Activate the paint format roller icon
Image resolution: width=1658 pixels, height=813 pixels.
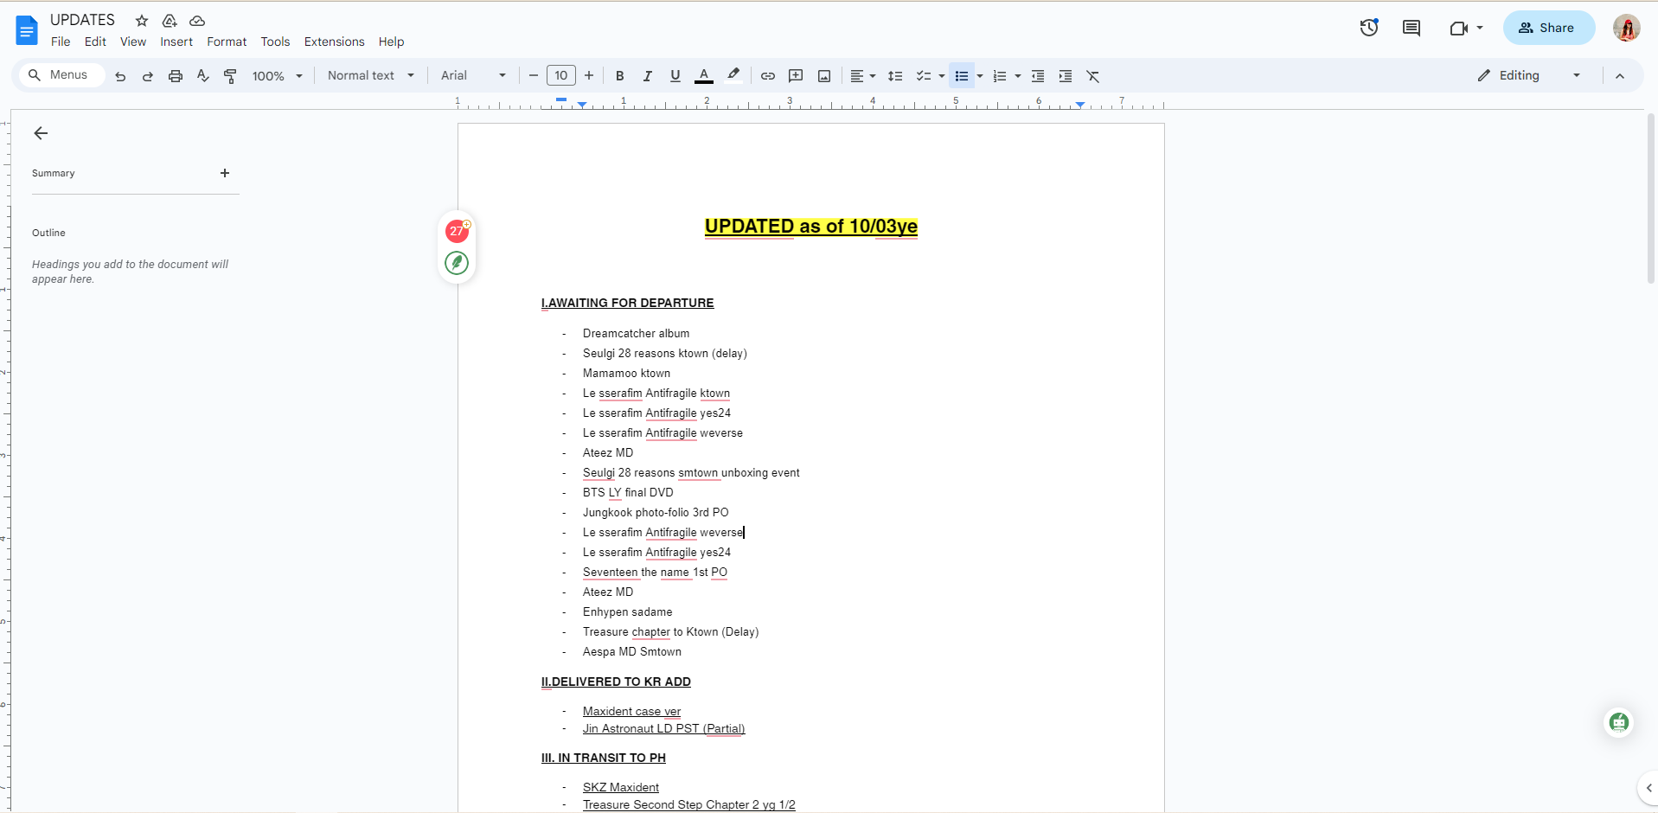(230, 76)
